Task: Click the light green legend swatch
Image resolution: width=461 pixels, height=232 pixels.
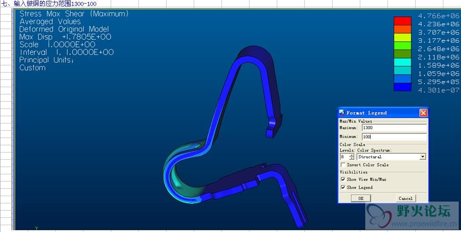Action: (402, 45)
